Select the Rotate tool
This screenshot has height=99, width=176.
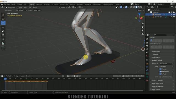coord(3,27)
